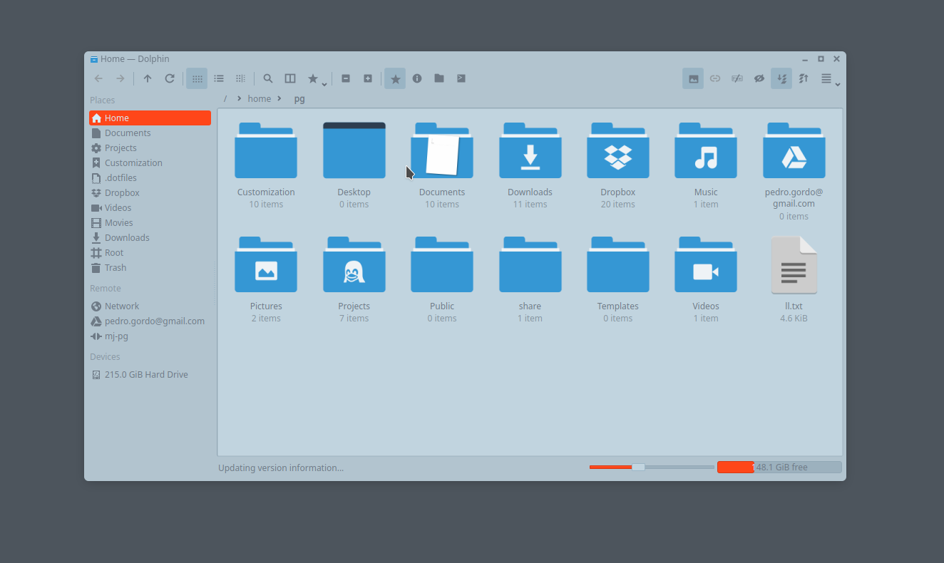The height and width of the screenshot is (563, 944).
Task: Open pedro.gordo@gmail.com remote place in sidebar
Action: tap(150, 321)
